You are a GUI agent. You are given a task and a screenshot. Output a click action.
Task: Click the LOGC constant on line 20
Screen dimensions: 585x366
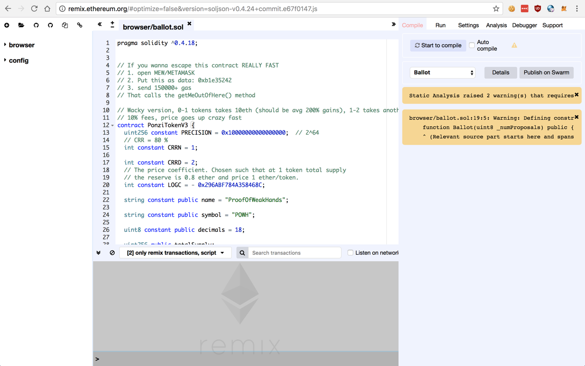click(x=194, y=185)
